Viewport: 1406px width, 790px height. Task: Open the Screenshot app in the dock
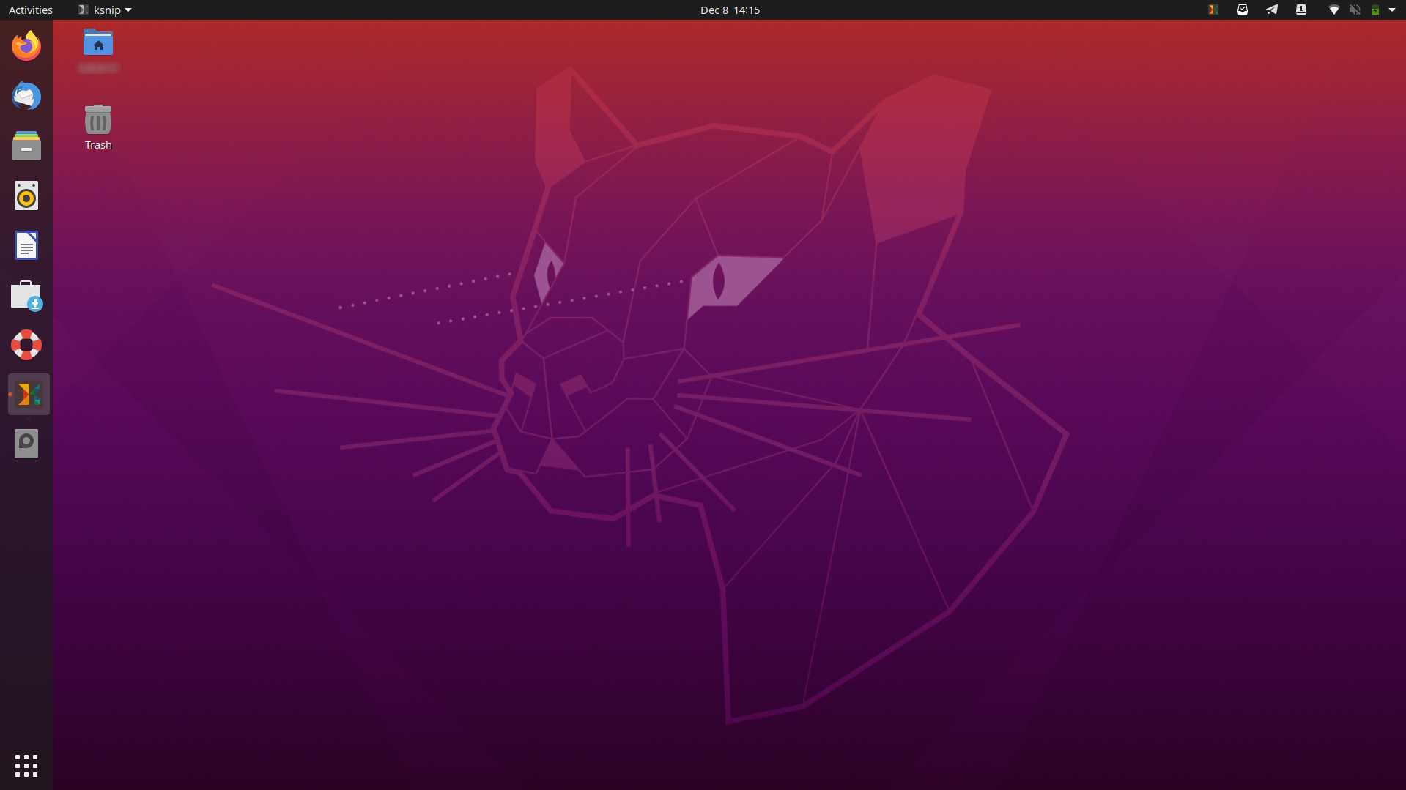pos(26,444)
